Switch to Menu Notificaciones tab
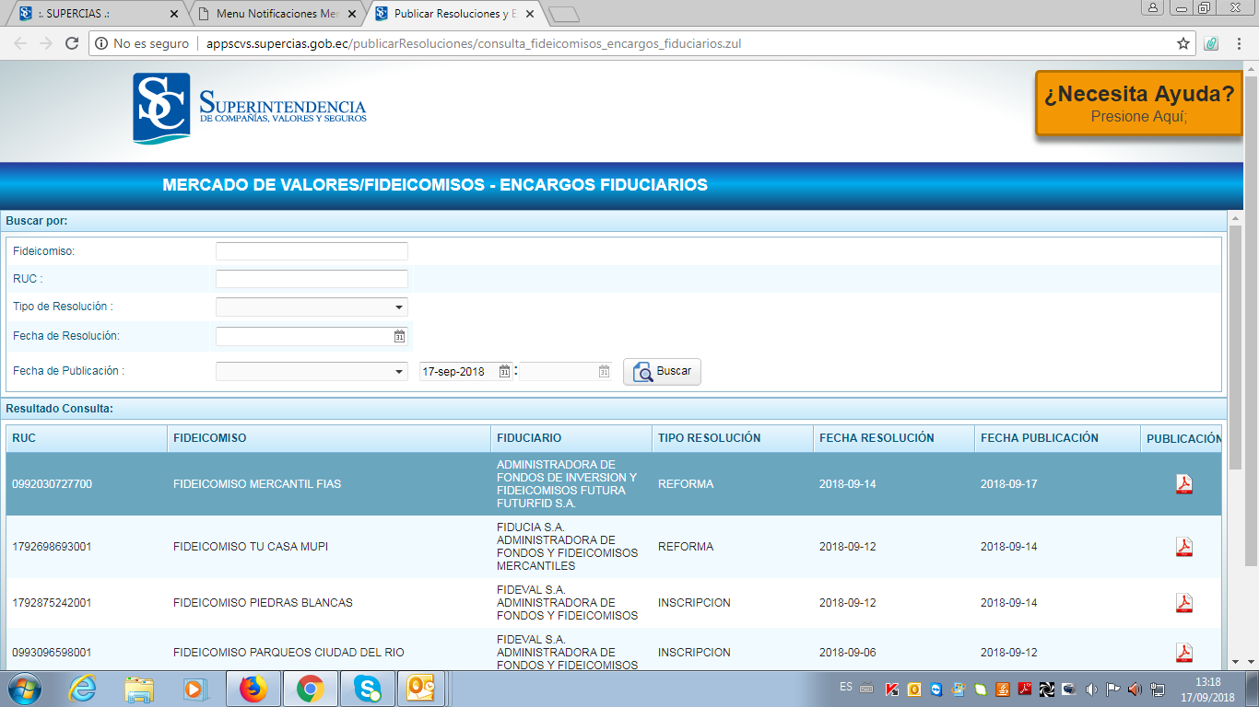The height and width of the screenshot is (707, 1259). pos(277,14)
